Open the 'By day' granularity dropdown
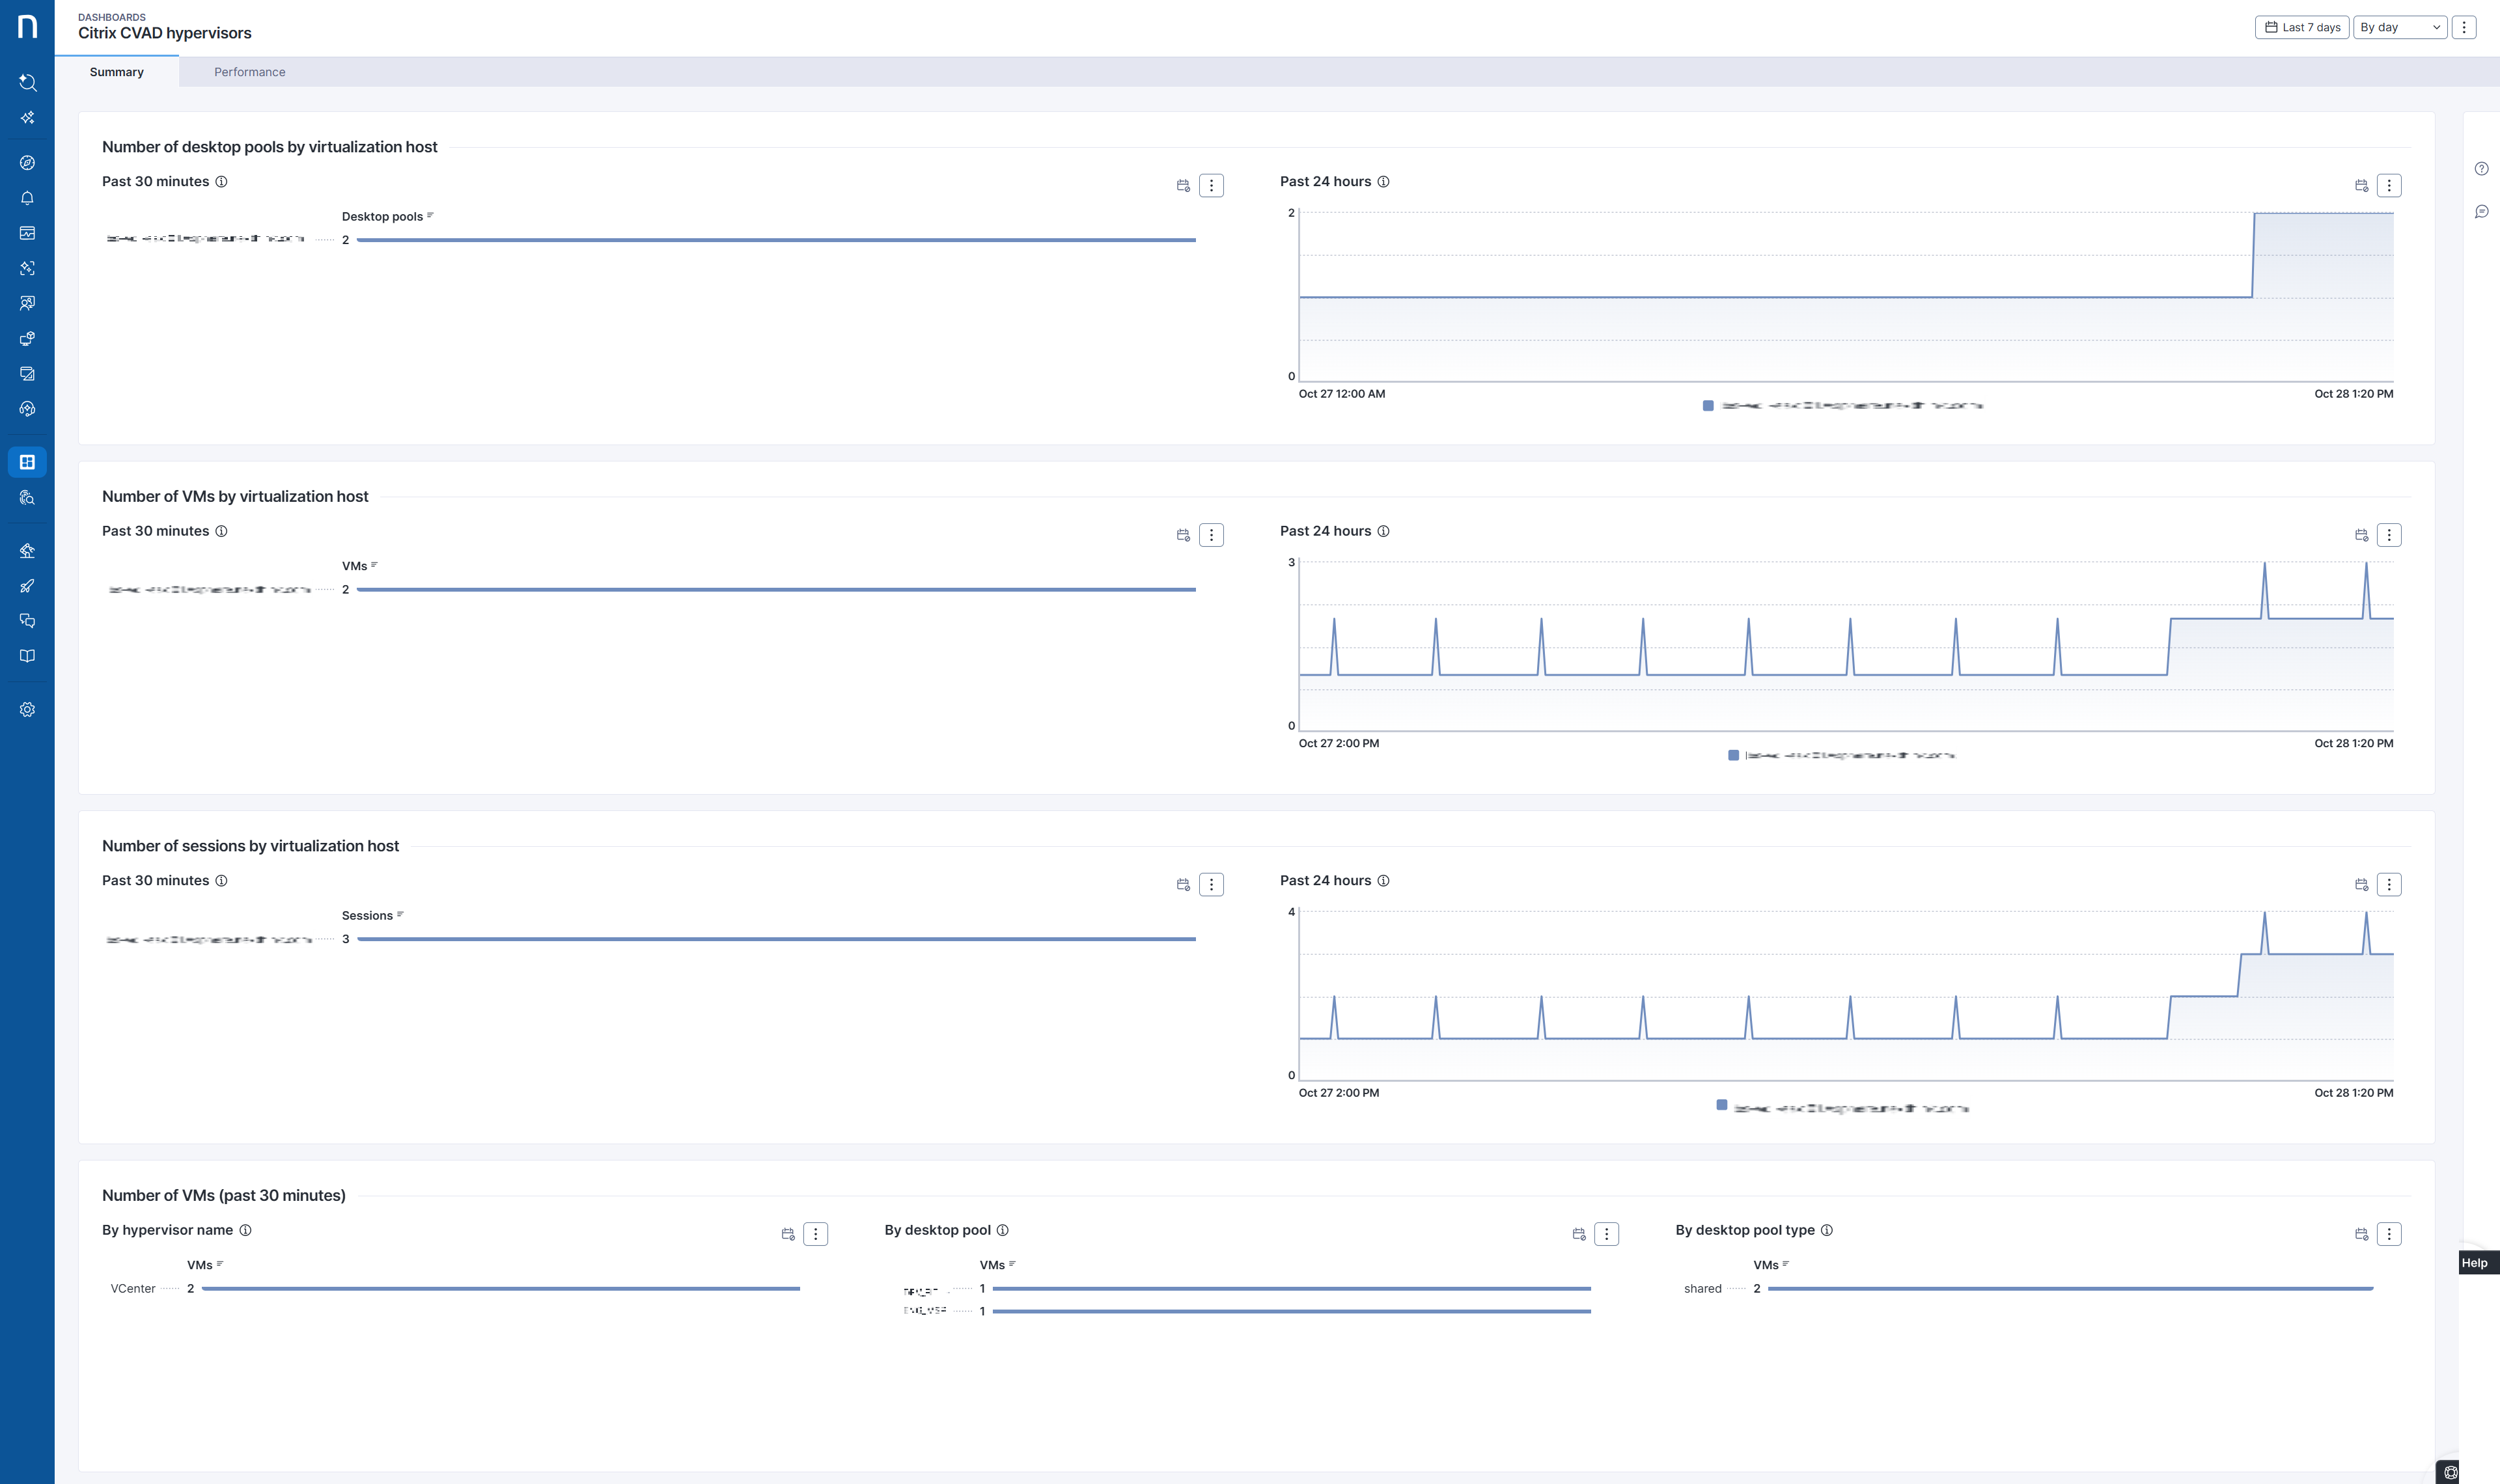The width and height of the screenshot is (2500, 1484). coord(2399,27)
